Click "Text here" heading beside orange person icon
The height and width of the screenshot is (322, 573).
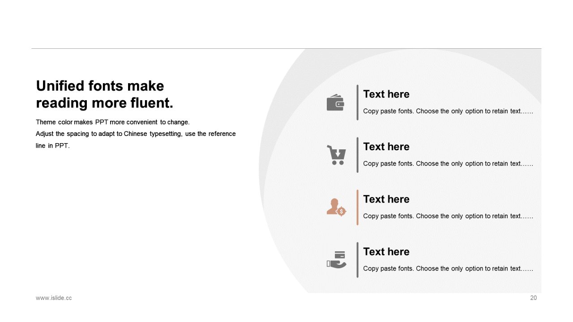pos(386,199)
